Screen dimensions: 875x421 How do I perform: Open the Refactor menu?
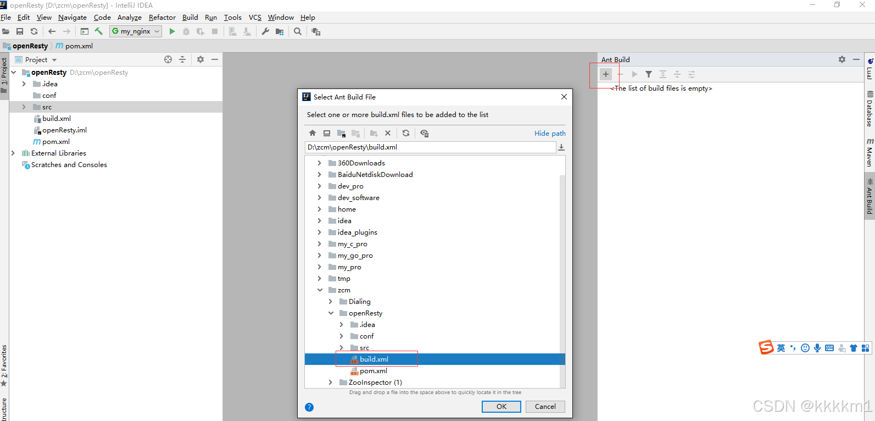point(162,18)
